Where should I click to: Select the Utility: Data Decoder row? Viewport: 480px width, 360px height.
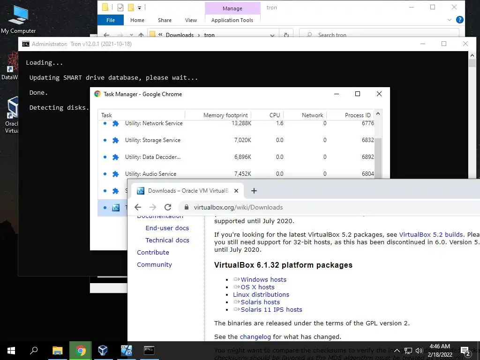tap(236, 157)
